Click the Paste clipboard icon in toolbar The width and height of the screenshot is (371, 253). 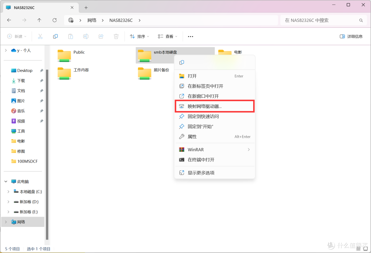point(70,36)
